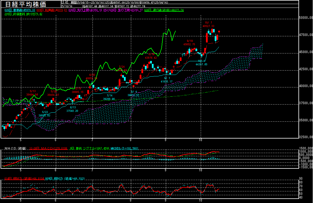The width and height of the screenshot is (313, 203).
Task: Click the 5/13 high price marker
Action: coord(32,93)
